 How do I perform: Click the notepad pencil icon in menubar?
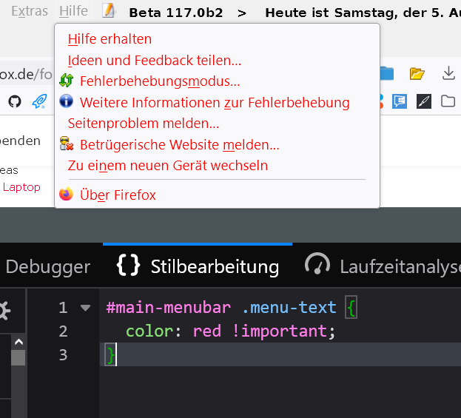click(x=109, y=11)
